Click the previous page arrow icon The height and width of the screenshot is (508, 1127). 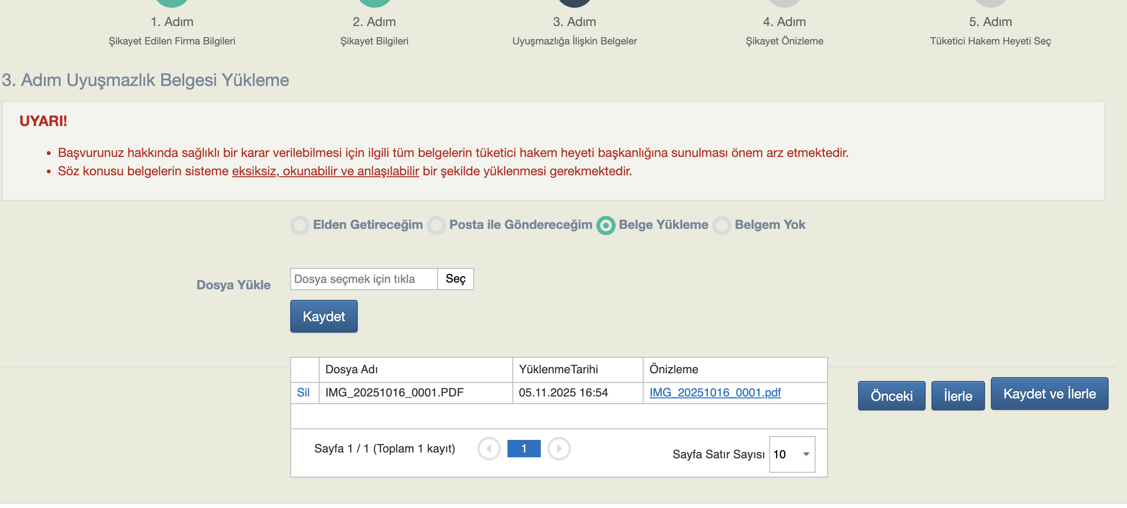(489, 449)
